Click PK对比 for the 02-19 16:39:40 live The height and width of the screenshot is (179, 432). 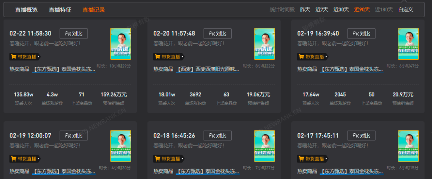[x=361, y=34]
